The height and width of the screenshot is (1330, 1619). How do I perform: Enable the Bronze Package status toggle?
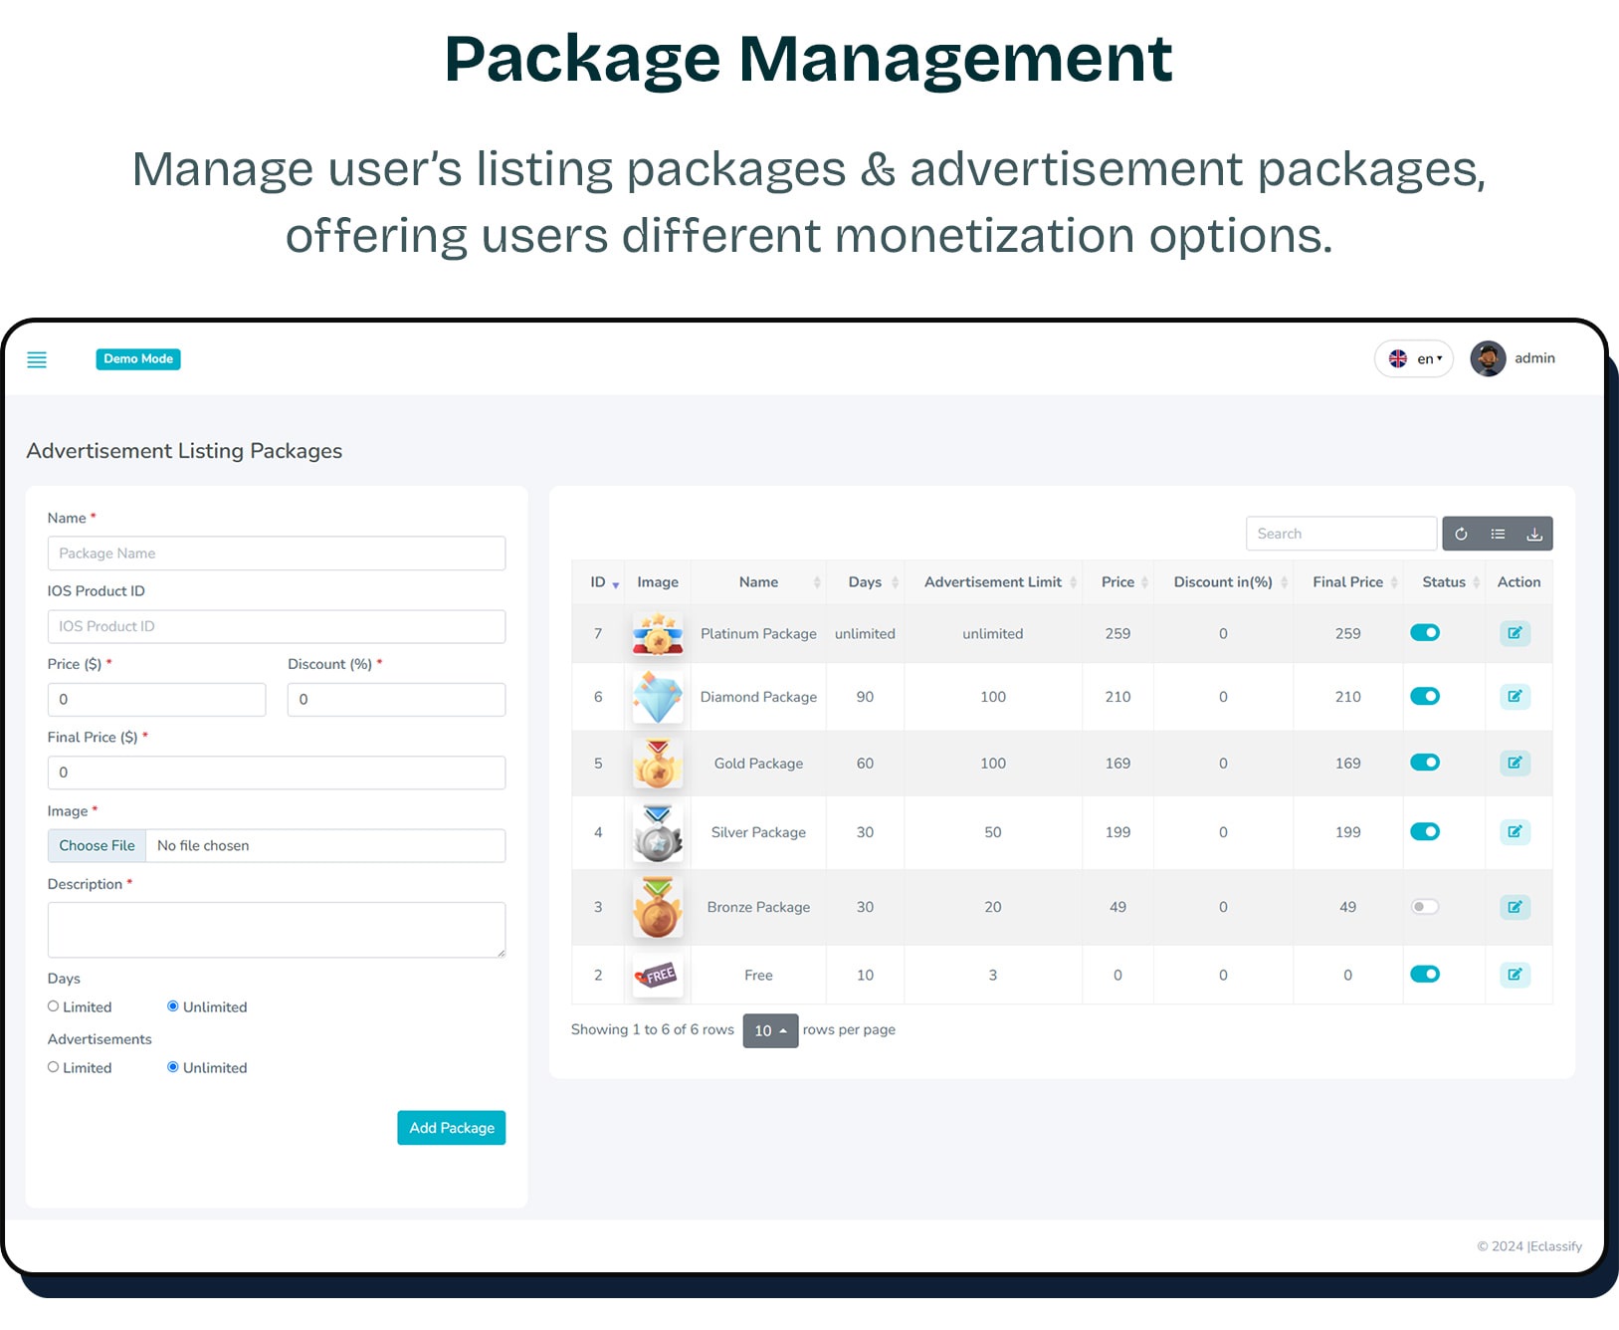(1425, 907)
